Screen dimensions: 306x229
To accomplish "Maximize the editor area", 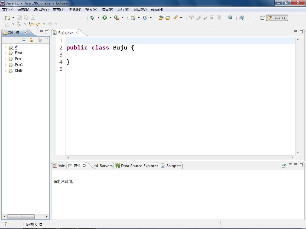I will (301, 32).
